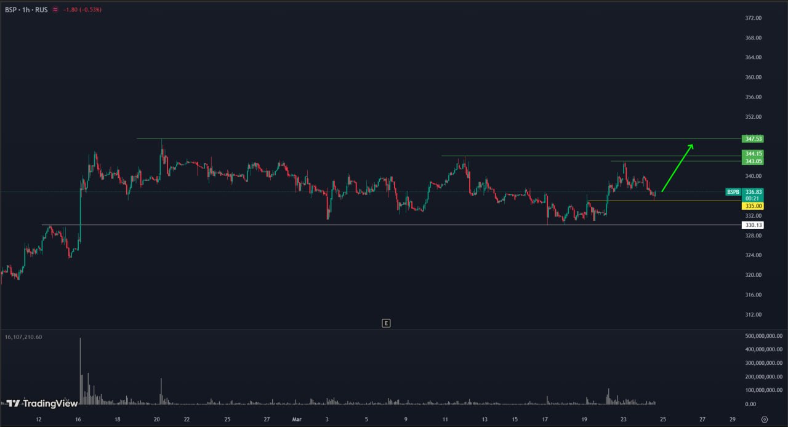Click the earnings 'E' marker on the time axis
This screenshot has height=427, width=788.
tap(386, 323)
